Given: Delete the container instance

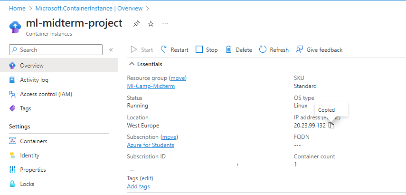Looking at the screenshot, I should pos(239,50).
